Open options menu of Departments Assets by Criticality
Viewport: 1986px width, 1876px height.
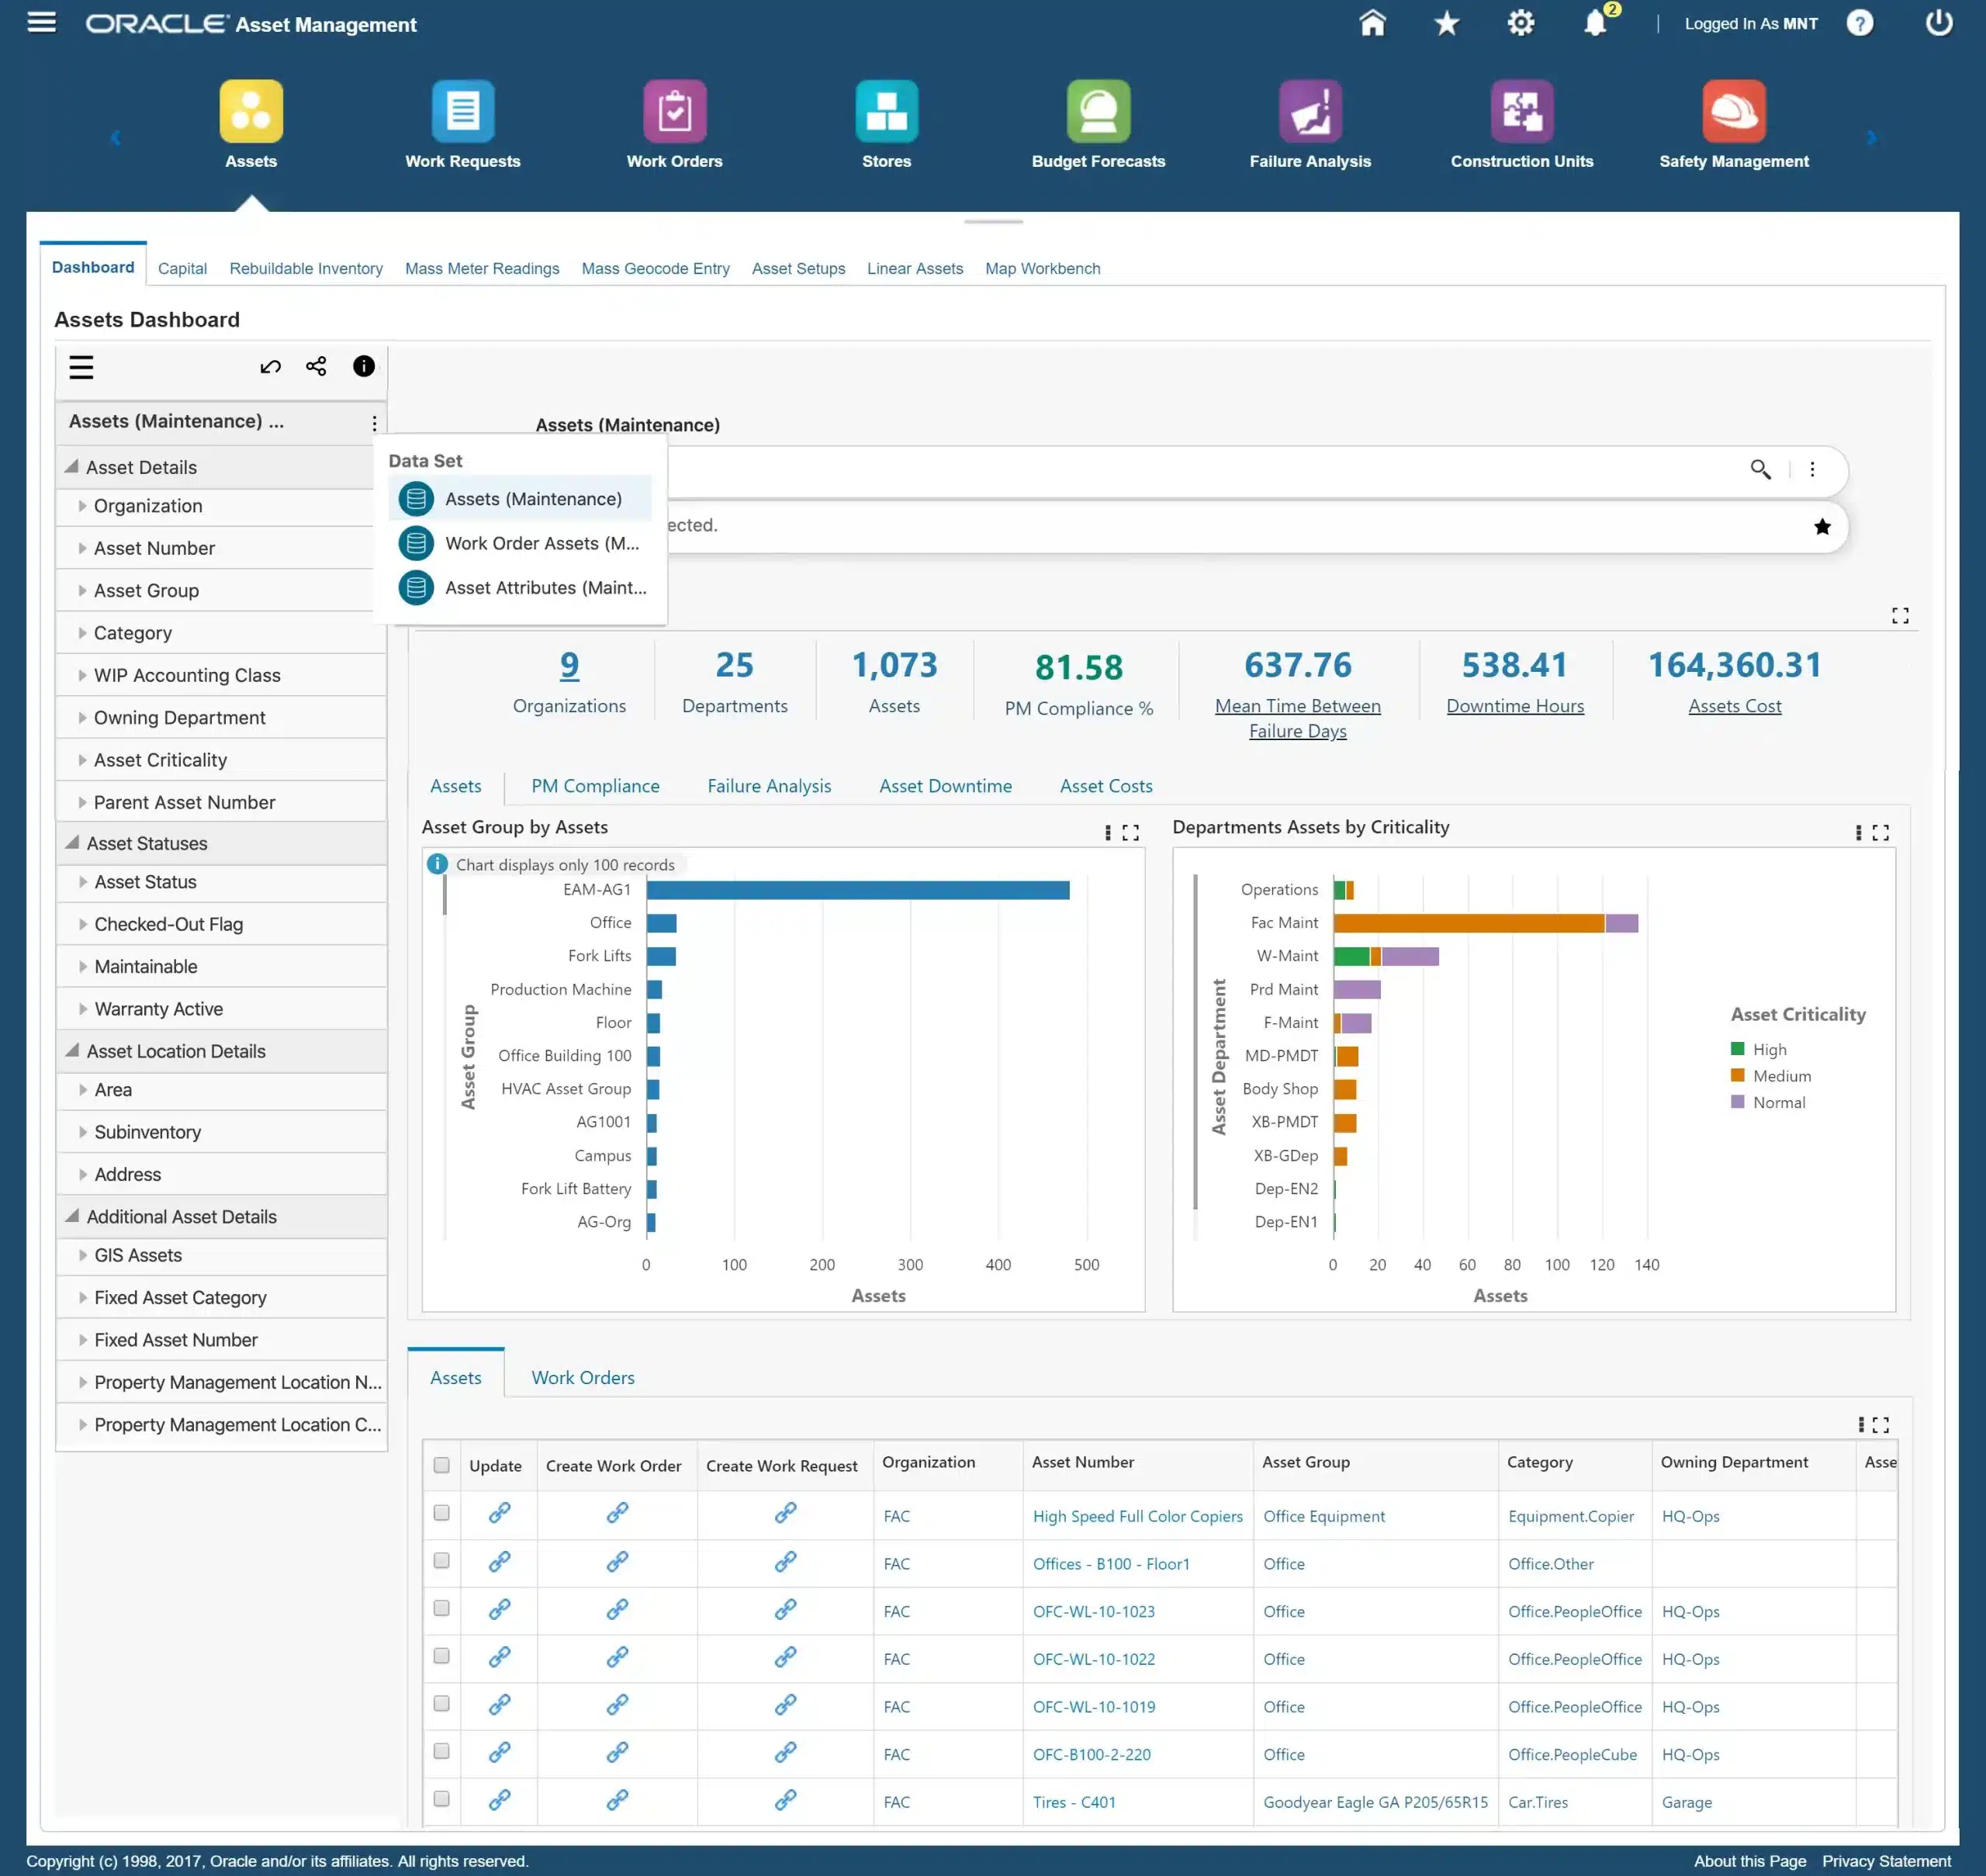coord(1858,832)
